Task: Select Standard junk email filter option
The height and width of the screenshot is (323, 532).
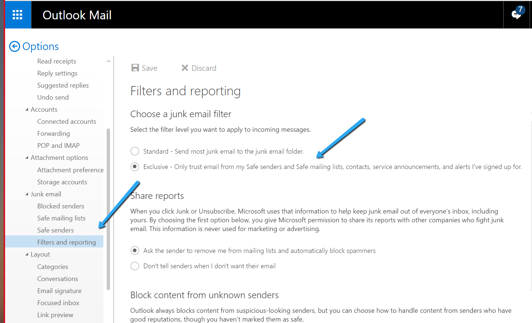Action: pyautogui.click(x=135, y=151)
